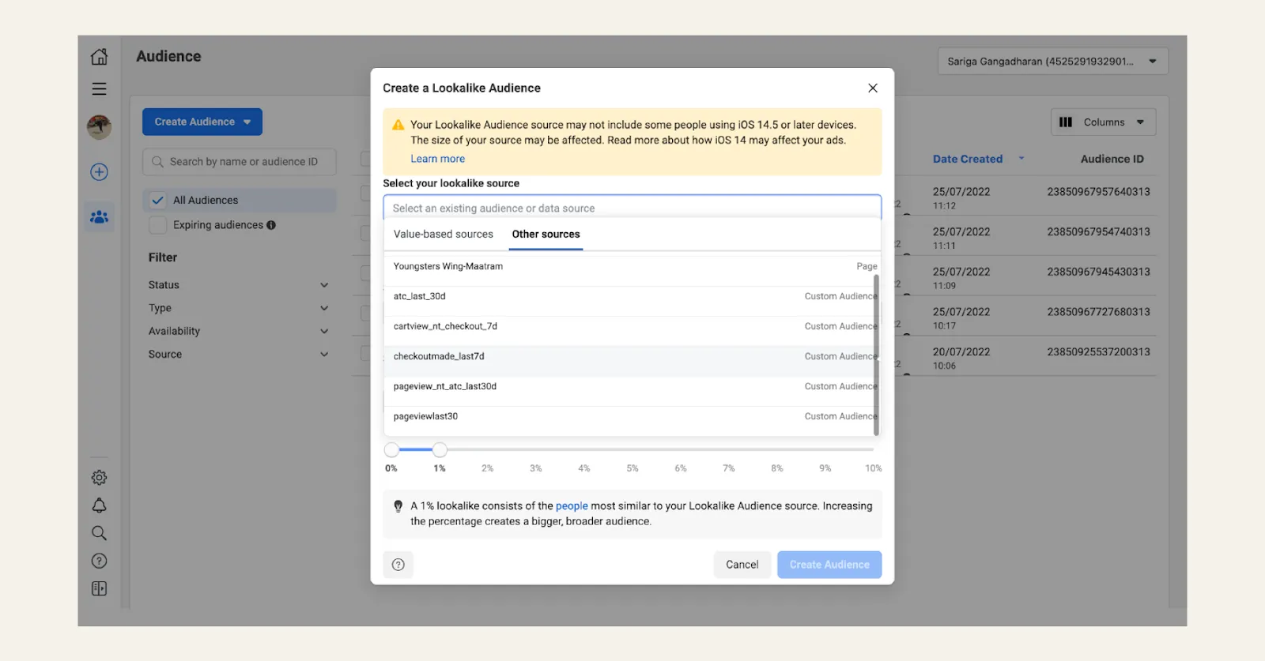Click the Expiring audiences info icon

coord(271,225)
